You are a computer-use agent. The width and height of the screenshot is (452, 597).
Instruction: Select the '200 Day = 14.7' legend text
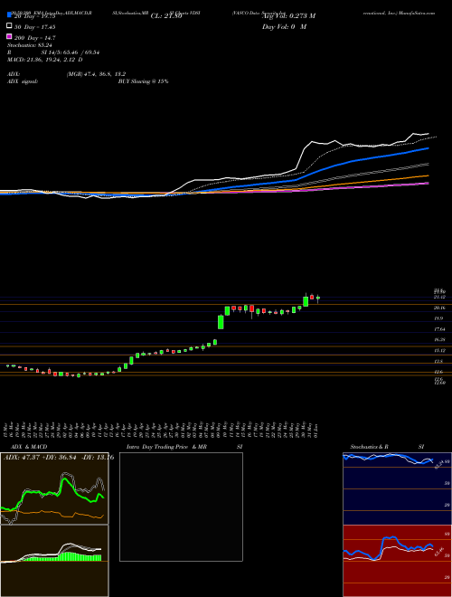[x=34, y=38]
